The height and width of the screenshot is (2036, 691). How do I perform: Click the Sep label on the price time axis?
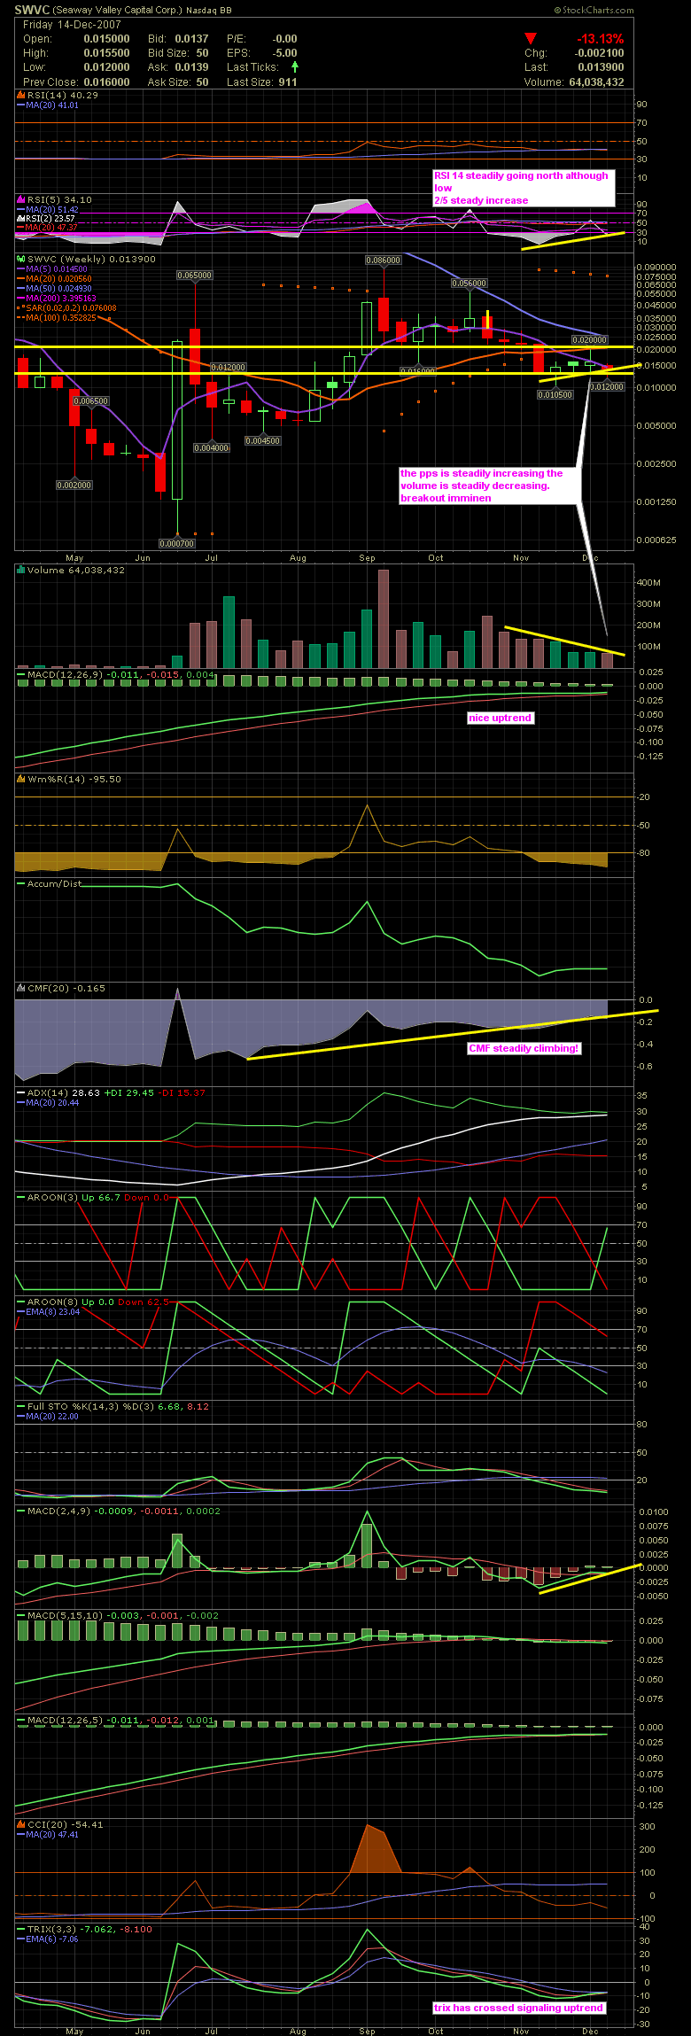367,558
